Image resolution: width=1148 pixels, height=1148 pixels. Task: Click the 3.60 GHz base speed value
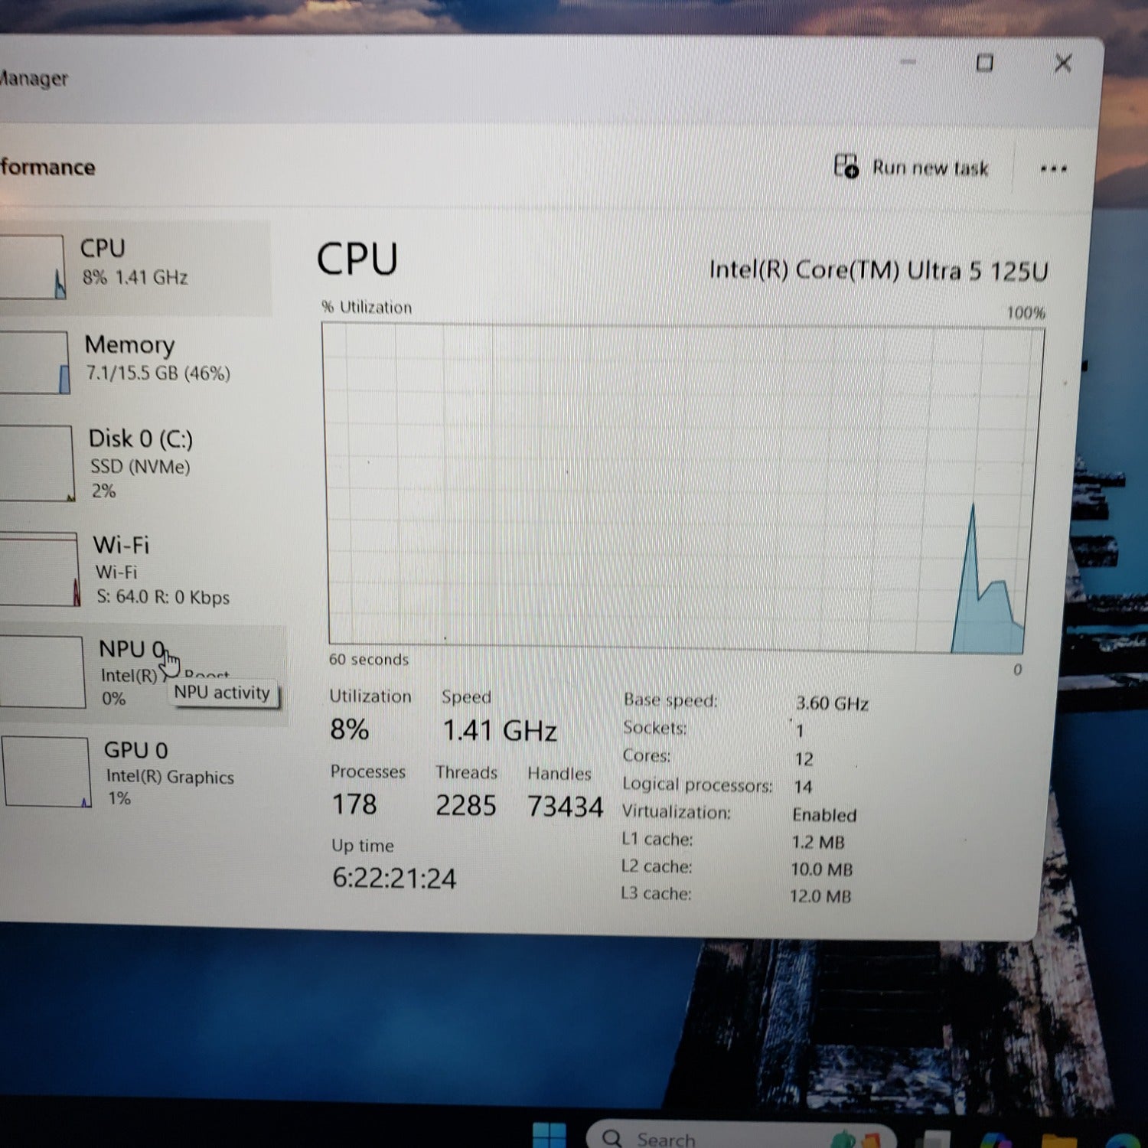click(x=832, y=703)
